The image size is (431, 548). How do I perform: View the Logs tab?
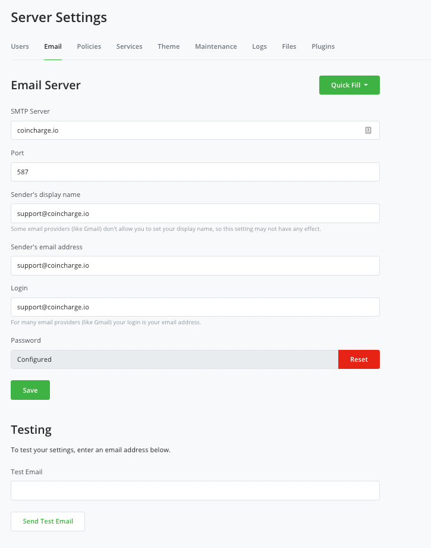point(260,46)
